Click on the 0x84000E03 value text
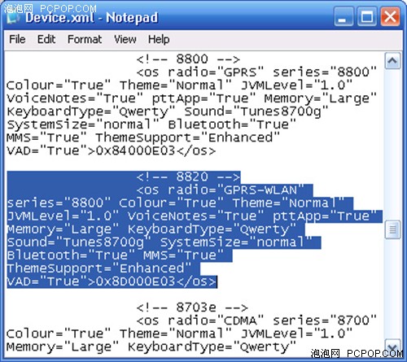 135,150
